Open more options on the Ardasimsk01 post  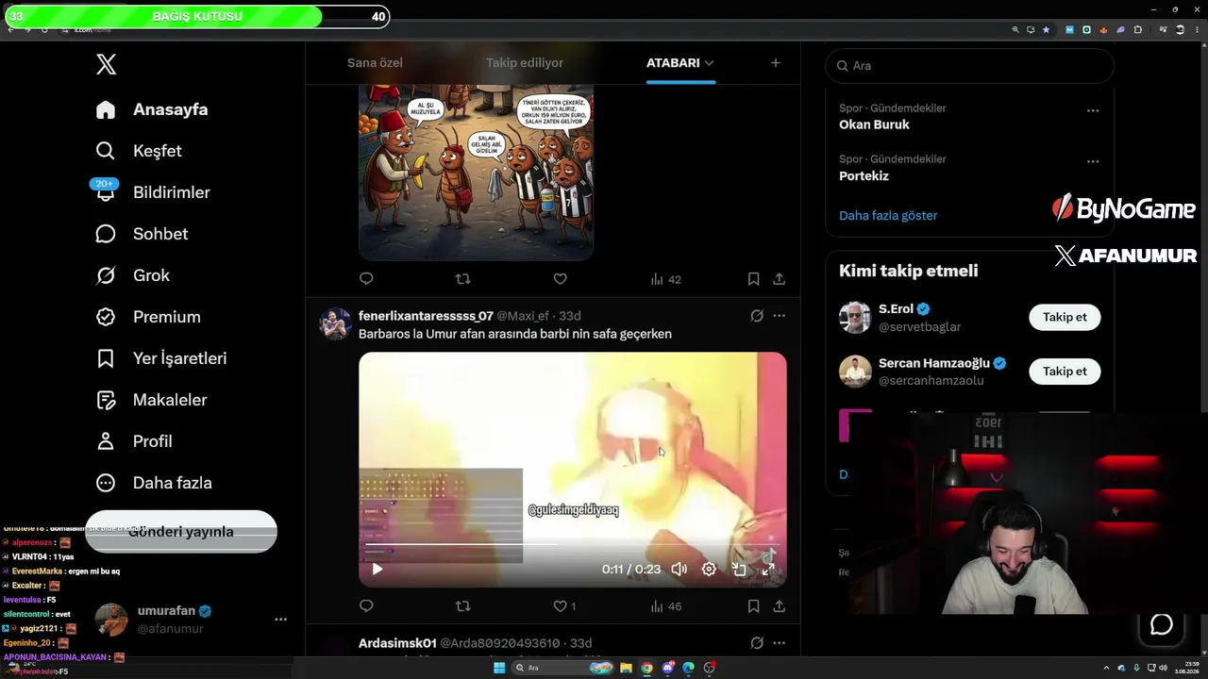click(779, 643)
